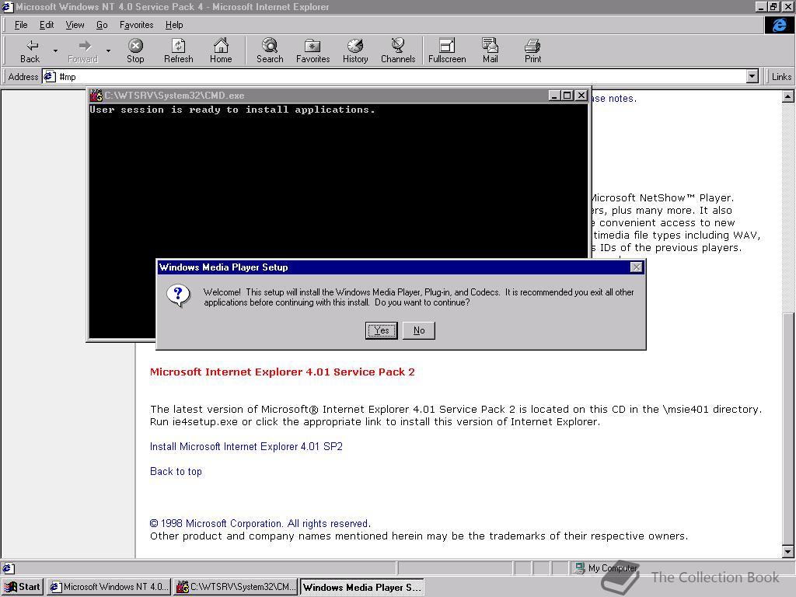Image resolution: width=796 pixels, height=597 pixels.
Task: Click the release notes link fragment
Action: tap(613, 99)
